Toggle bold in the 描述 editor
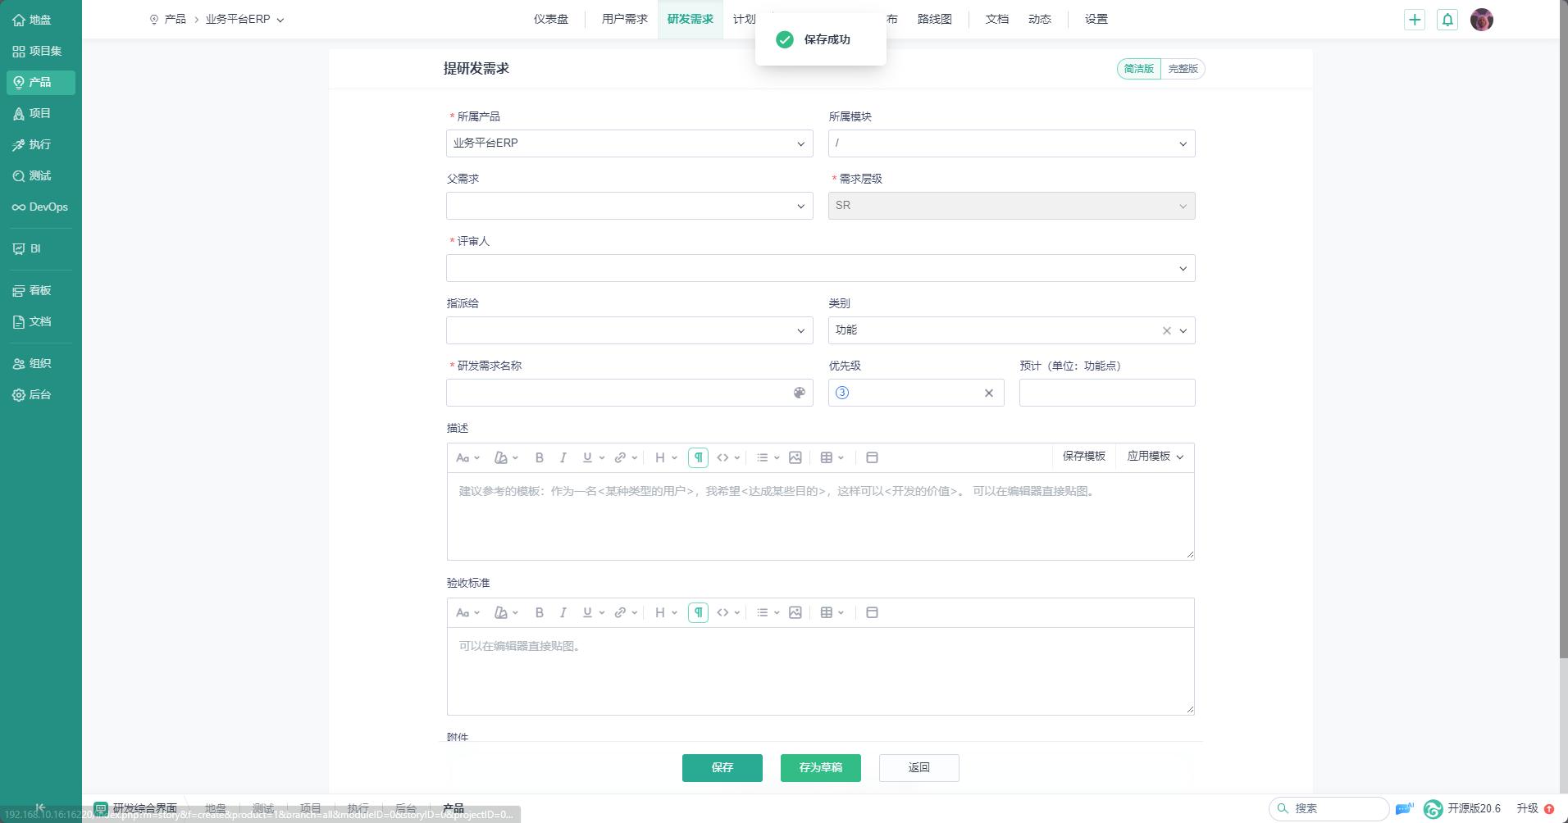 click(x=539, y=457)
